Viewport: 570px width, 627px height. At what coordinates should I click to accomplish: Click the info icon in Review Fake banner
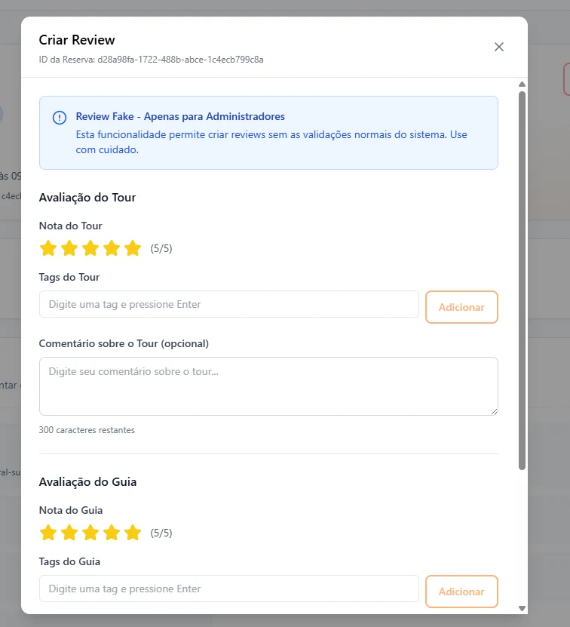pyautogui.click(x=60, y=118)
